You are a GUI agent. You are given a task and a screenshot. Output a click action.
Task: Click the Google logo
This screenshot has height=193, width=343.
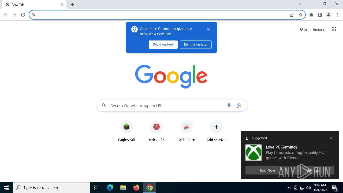click(171, 76)
